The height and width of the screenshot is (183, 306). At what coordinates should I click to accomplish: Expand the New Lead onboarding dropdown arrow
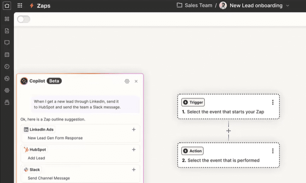(287, 6)
